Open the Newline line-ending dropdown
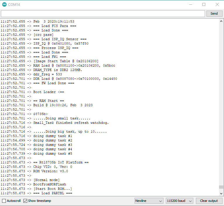 coord(149,201)
